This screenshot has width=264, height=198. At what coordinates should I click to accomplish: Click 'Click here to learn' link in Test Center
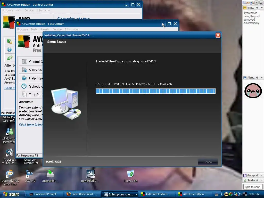[x=31, y=125]
